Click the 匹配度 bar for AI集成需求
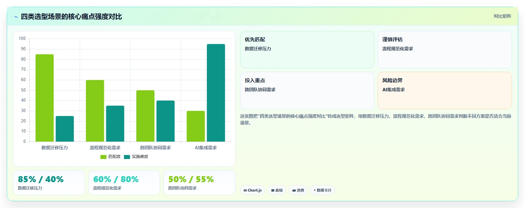This screenshot has width=525, height=208. pos(196,126)
